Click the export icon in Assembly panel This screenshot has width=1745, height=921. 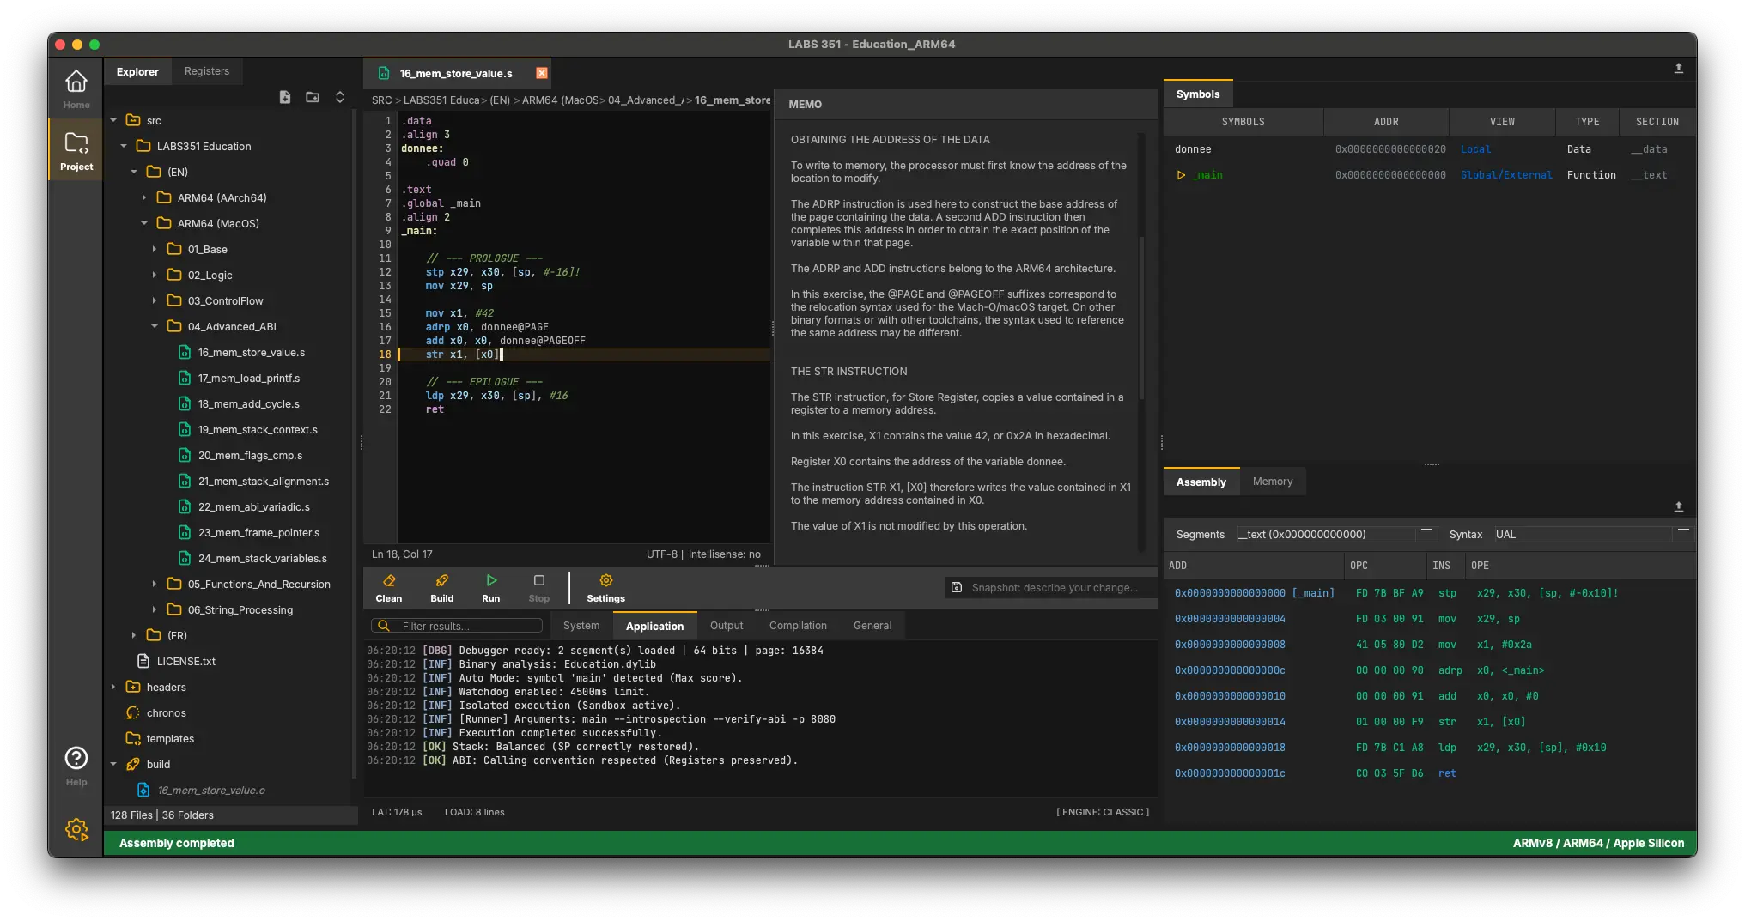click(1678, 506)
